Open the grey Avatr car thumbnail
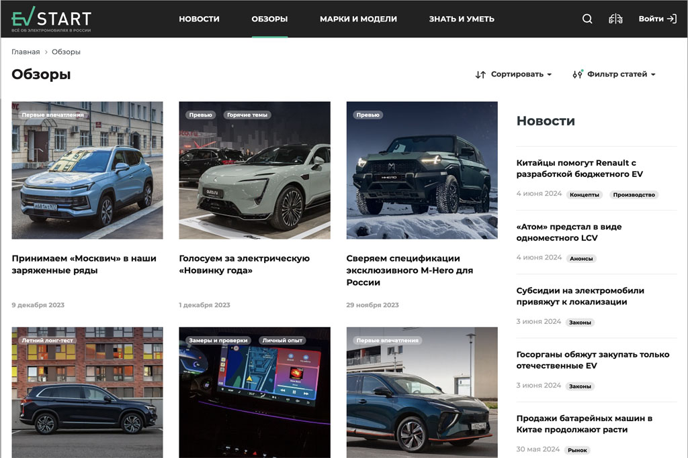This screenshot has height=458, width=688. point(255,170)
